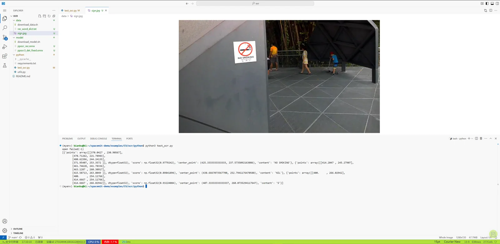This screenshot has height=244, width=500.
Task: Open README.md file
Action: [x=23, y=76]
